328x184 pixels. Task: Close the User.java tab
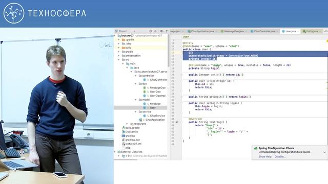tap(298, 31)
